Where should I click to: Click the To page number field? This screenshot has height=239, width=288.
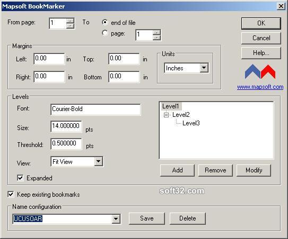(144, 35)
